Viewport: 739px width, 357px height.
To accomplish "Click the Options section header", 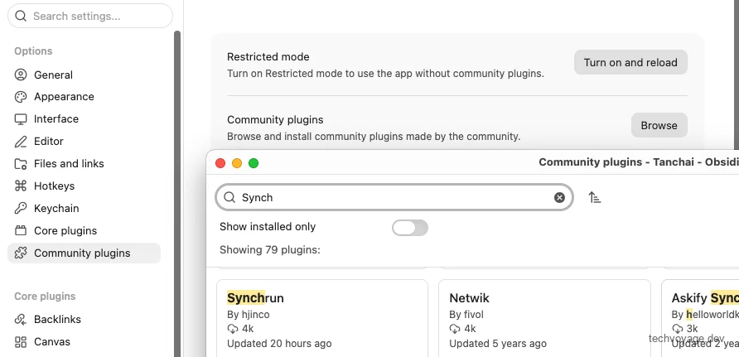I will tap(33, 51).
